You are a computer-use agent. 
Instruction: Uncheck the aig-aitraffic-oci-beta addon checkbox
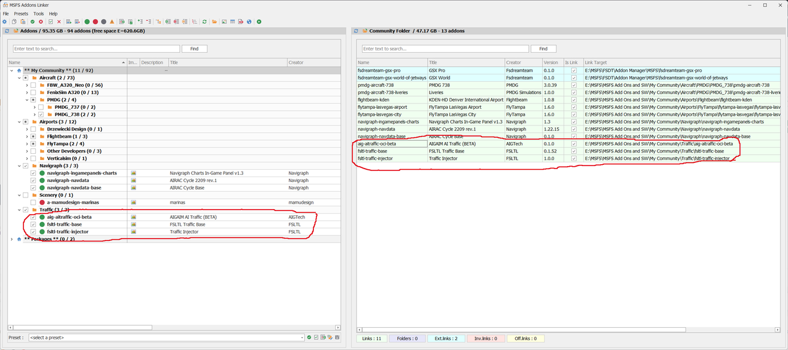pyautogui.click(x=33, y=217)
